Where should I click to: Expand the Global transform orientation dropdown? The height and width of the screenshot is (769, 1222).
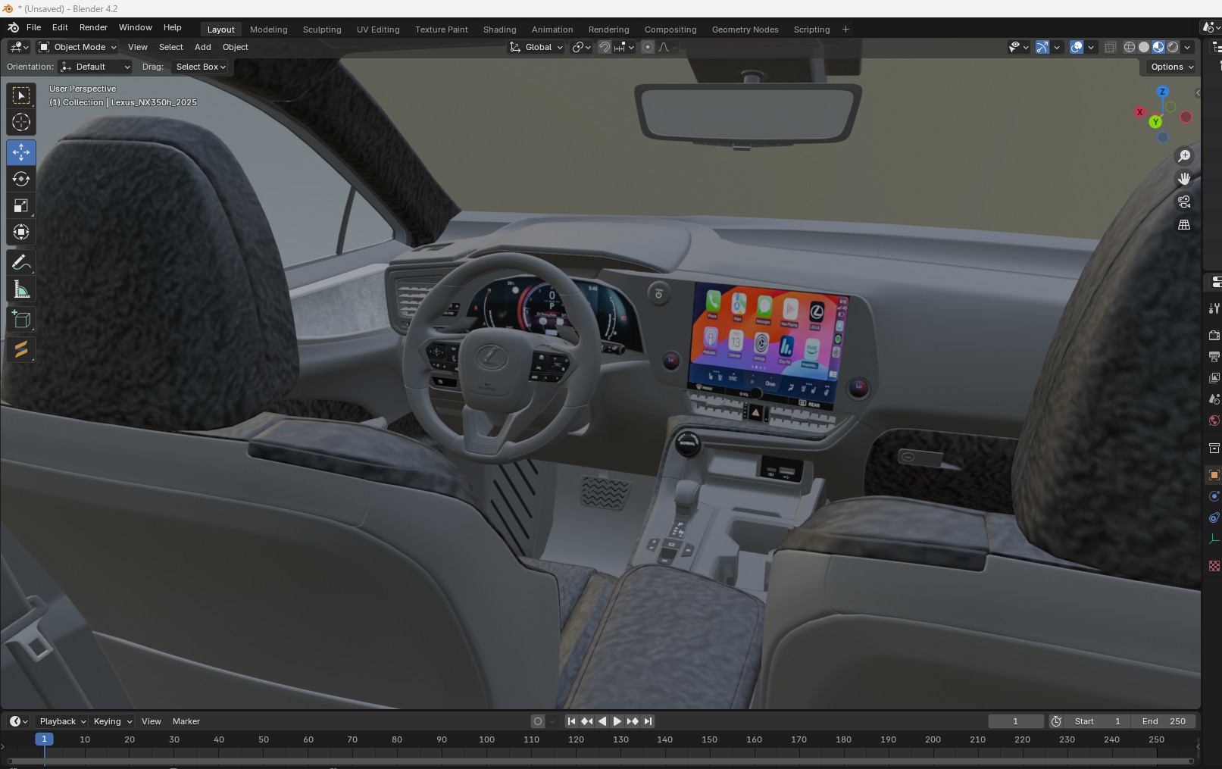tap(537, 47)
